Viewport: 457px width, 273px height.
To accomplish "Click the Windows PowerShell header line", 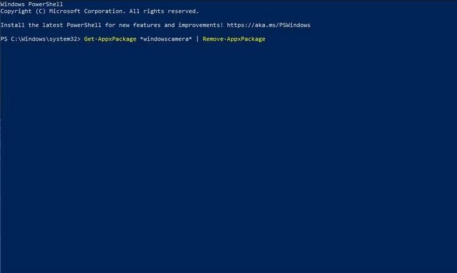I will [32, 4].
